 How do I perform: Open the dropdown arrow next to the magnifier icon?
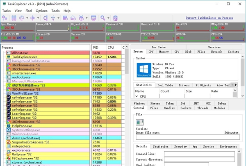click(x=108, y=18)
